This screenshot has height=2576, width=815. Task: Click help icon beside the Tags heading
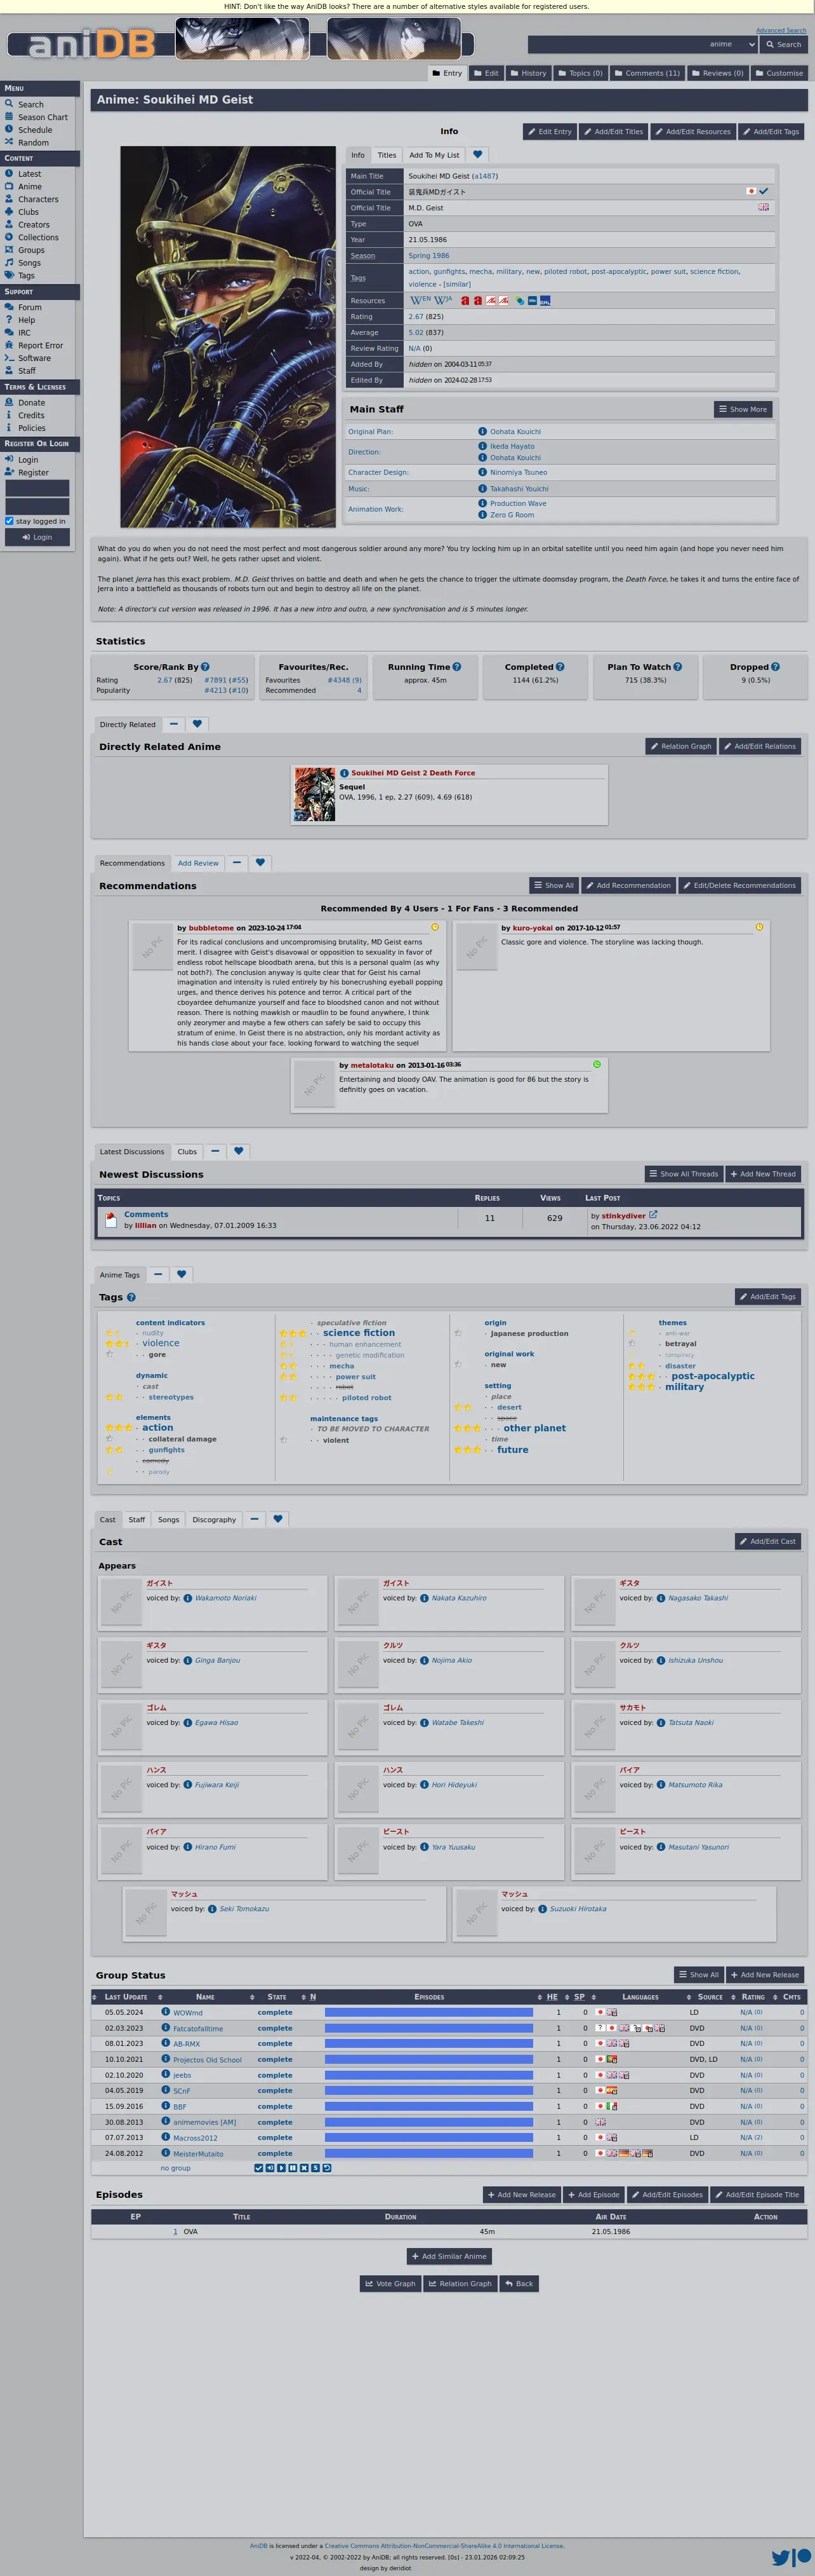(131, 1297)
